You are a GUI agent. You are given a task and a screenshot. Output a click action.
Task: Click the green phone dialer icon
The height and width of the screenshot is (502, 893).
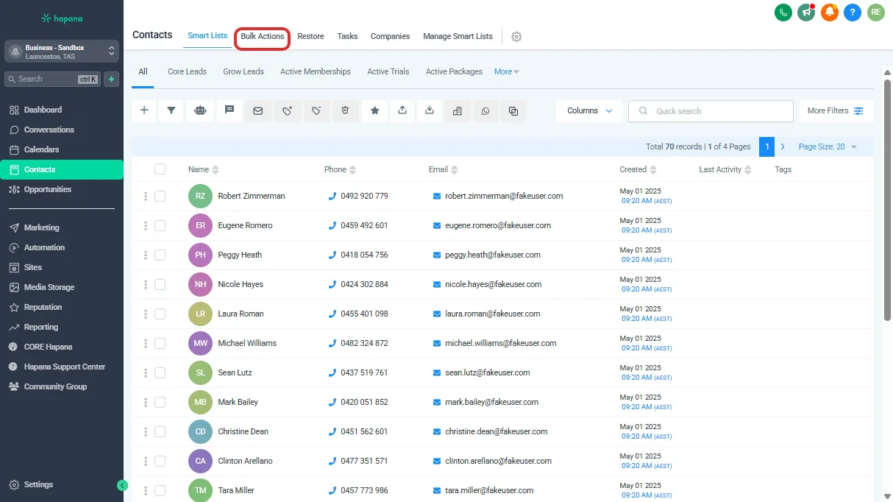tap(783, 12)
